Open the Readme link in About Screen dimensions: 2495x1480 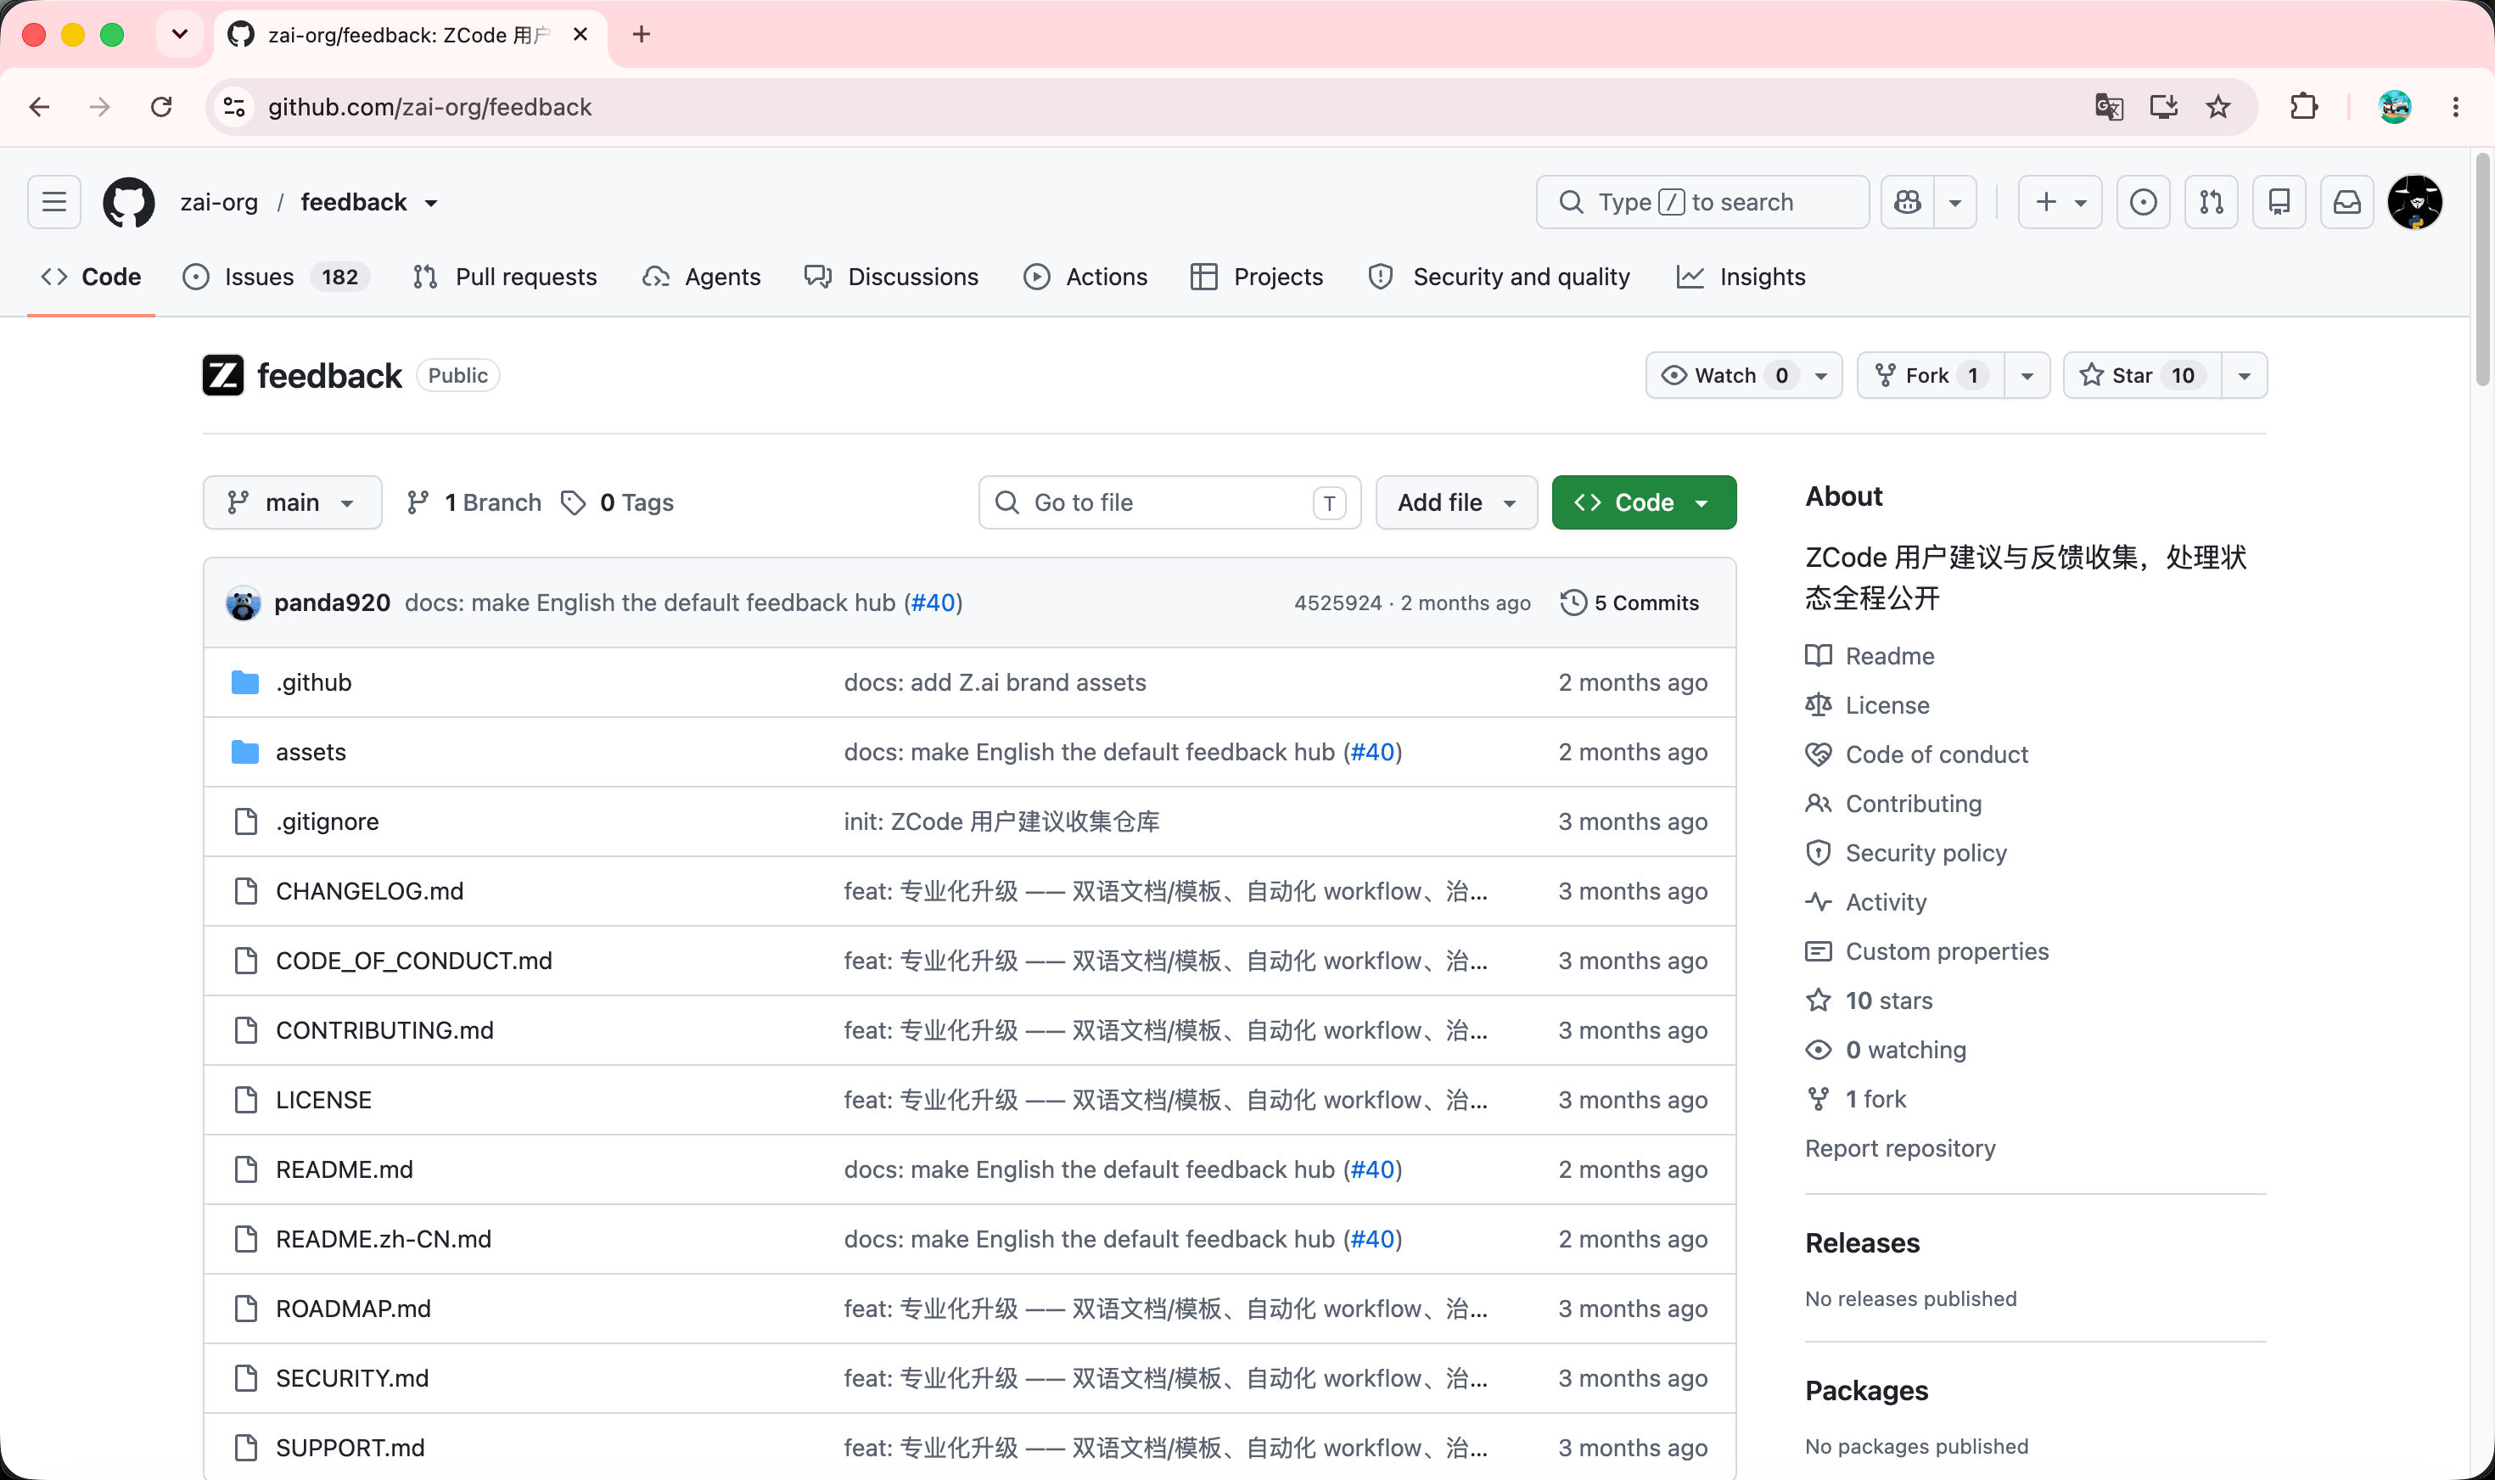pyautogui.click(x=1870, y=656)
